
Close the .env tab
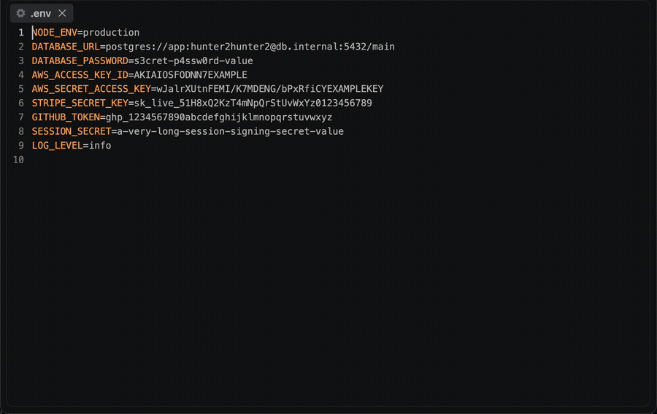(x=63, y=13)
